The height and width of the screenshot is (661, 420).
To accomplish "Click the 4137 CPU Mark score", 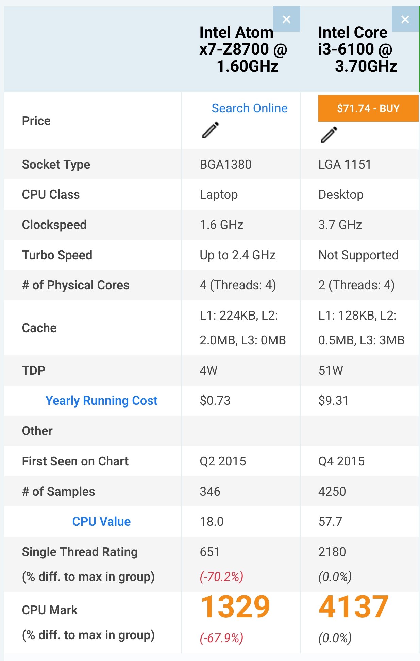I will click(x=353, y=607).
